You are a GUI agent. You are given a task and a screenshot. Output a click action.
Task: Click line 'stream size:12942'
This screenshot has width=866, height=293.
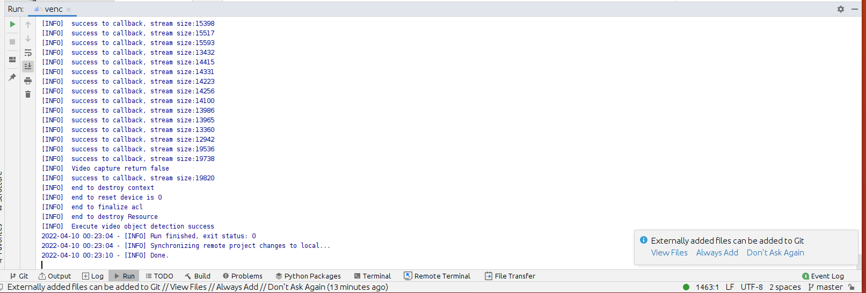point(128,140)
